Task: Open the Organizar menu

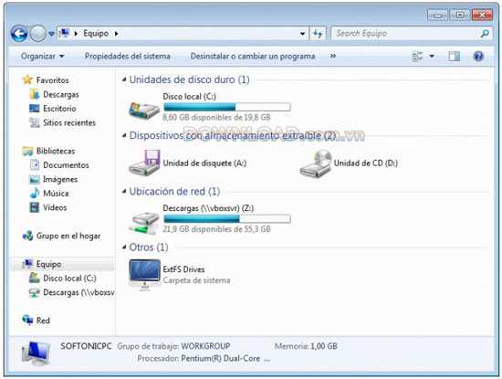Action: (x=42, y=56)
